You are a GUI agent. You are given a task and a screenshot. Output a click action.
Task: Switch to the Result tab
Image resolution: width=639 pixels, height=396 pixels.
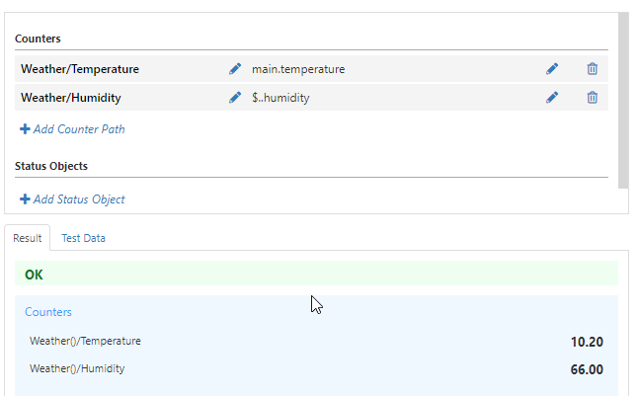28,238
